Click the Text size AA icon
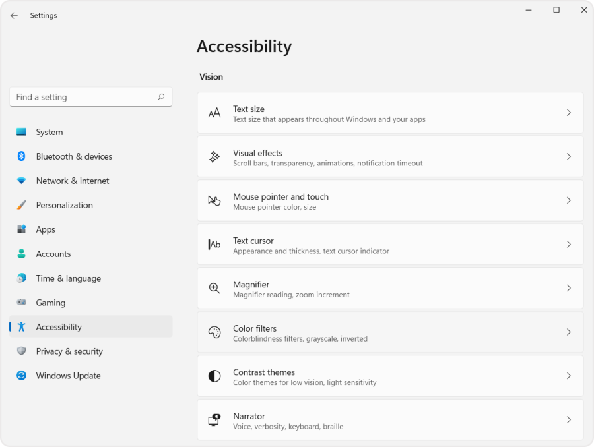 [x=214, y=112]
